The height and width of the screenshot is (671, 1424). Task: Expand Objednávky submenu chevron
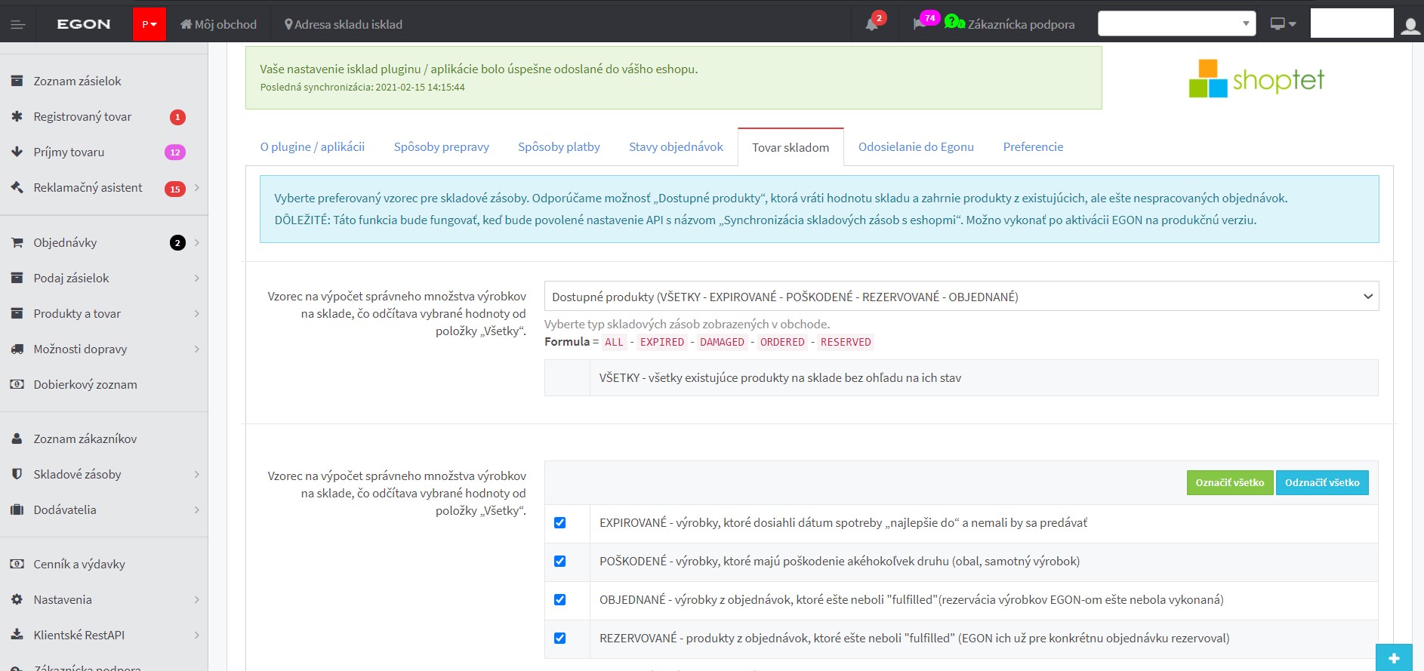click(x=197, y=242)
